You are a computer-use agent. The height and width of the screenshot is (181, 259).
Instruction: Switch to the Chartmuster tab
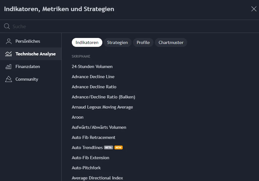[x=171, y=42]
